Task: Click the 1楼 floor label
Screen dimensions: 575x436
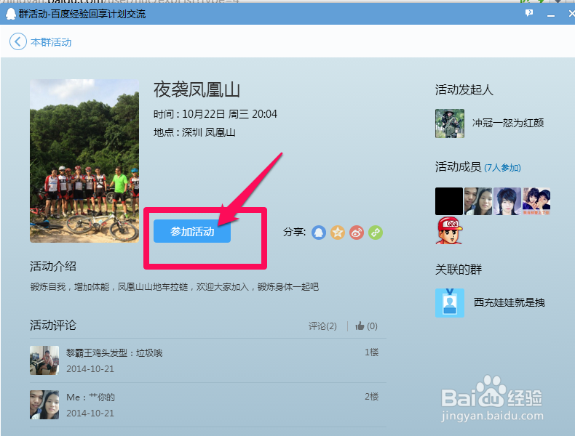Action: [371, 352]
